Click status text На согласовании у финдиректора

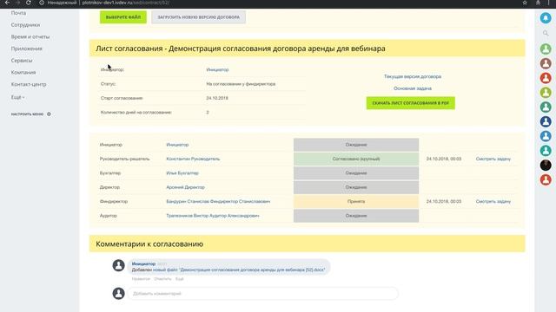pos(241,84)
